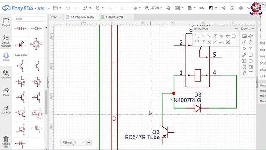The height and width of the screenshot is (150, 266).
Task: Select the Rectangle drawing tool
Action: point(251,55)
